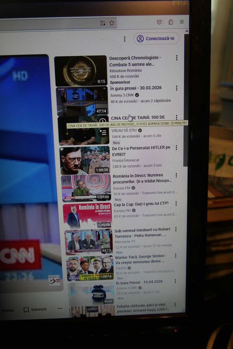This screenshot has height=349, width=233.
Task: Click the bookmark star icon in address bar
Action: coord(111,22)
